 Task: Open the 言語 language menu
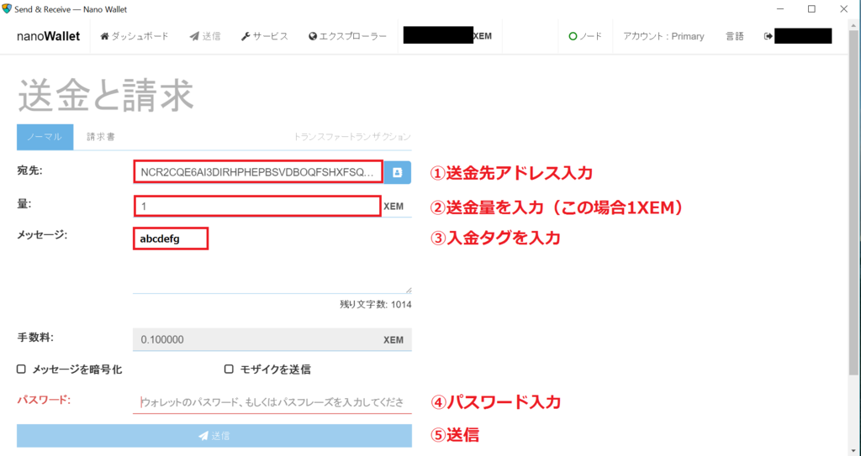[x=735, y=36]
